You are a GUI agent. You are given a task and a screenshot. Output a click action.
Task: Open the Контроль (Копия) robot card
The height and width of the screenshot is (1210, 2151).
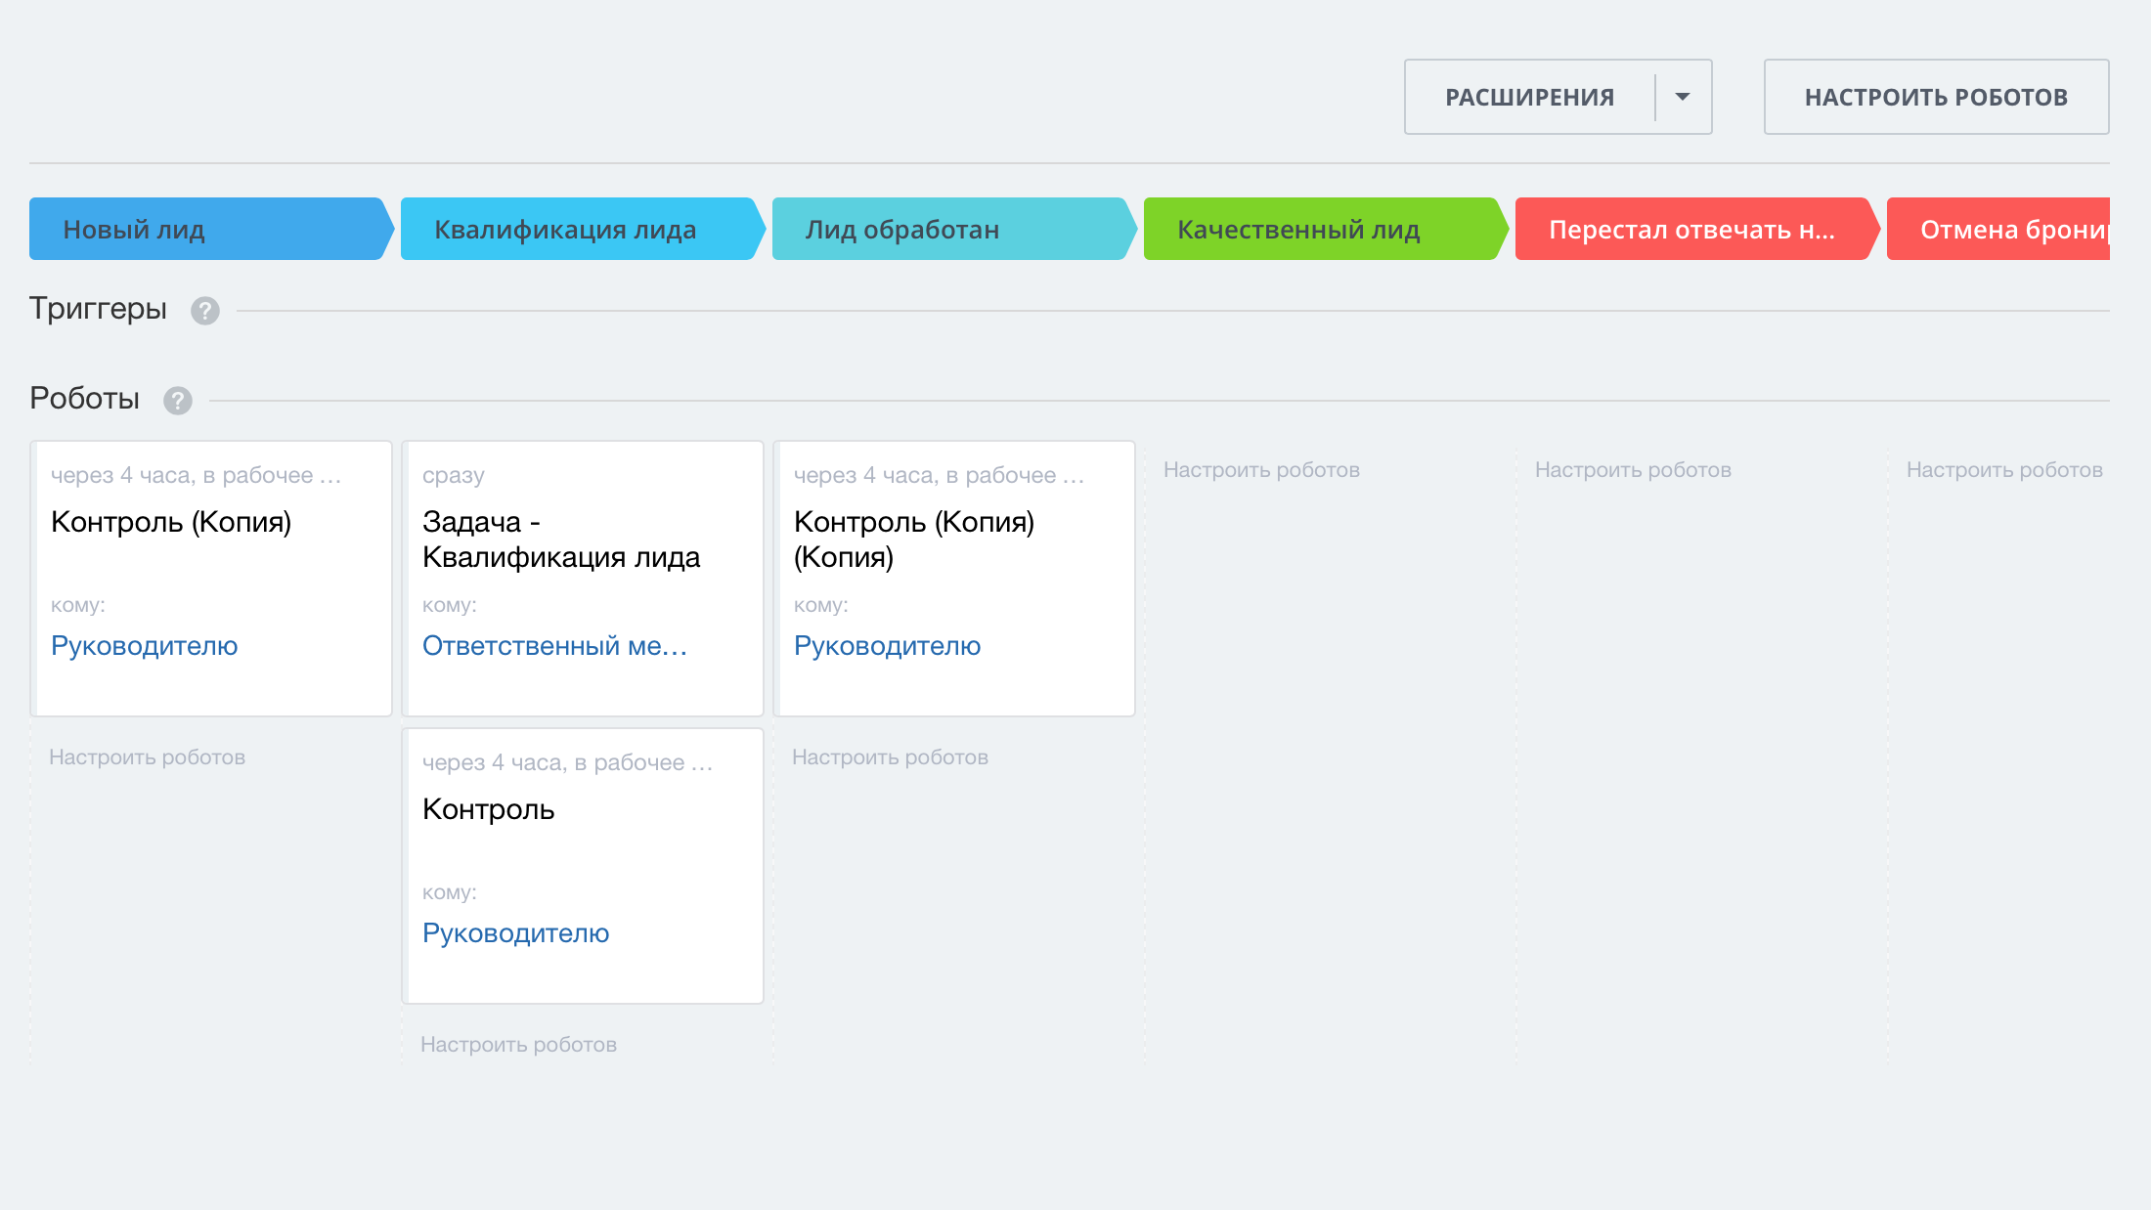(171, 522)
